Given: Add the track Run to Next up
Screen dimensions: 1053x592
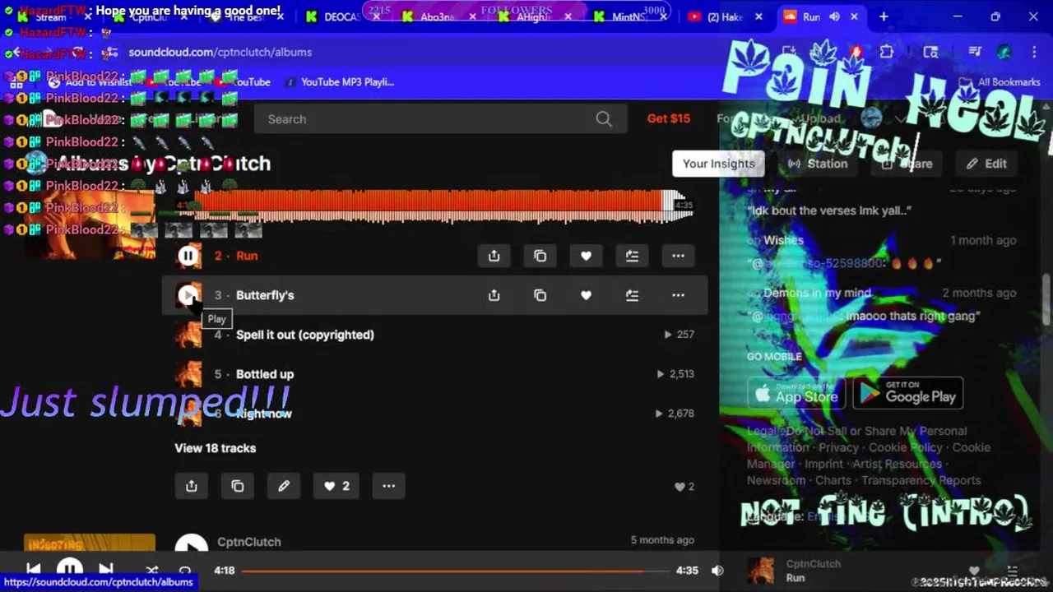Looking at the screenshot, I should pos(632,256).
